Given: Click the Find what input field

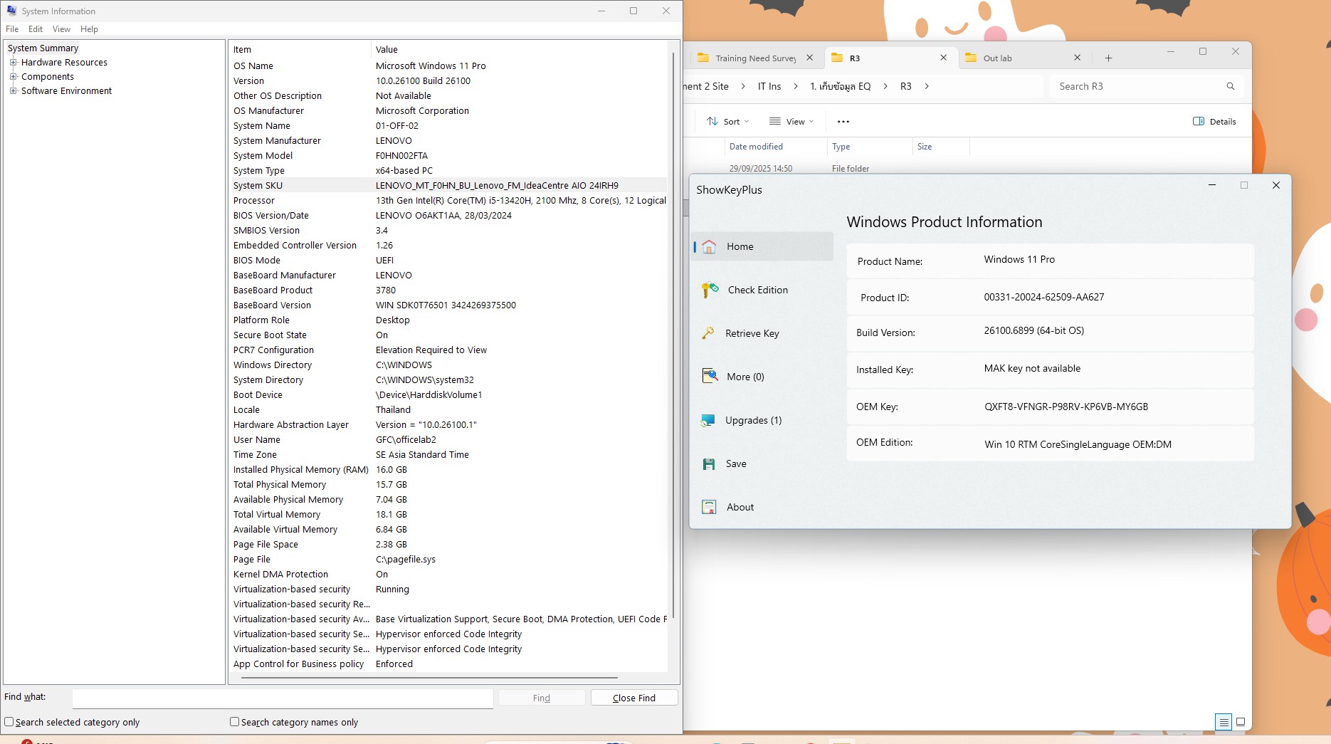Looking at the screenshot, I should [283, 698].
